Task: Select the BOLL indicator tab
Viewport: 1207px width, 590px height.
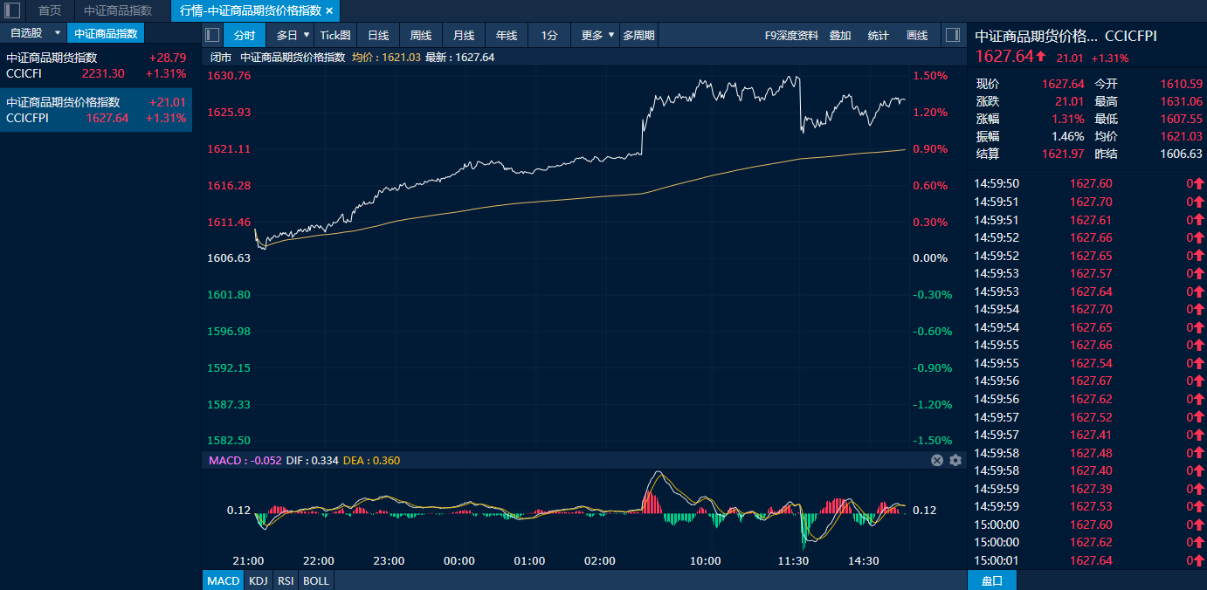Action: point(316,580)
